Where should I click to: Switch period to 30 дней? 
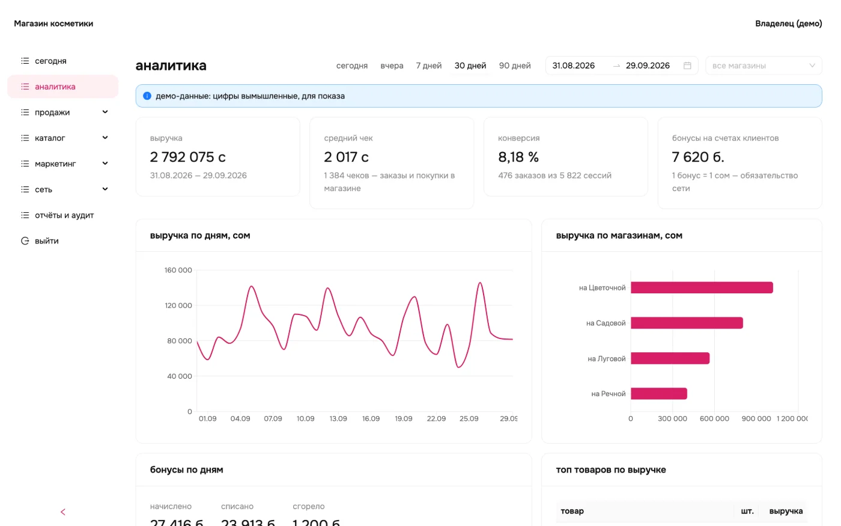click(x=470, y=66)
